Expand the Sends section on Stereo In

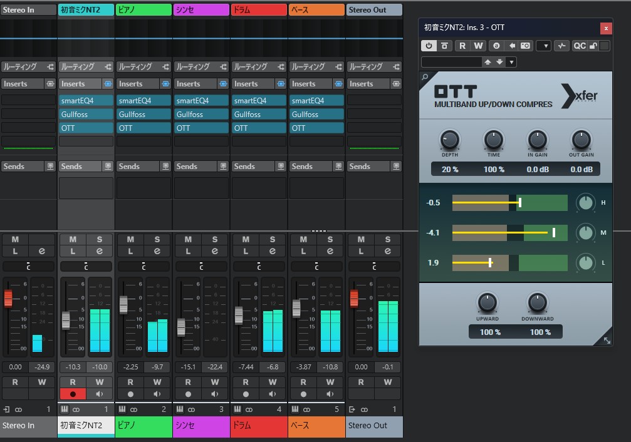tap(23, 167)
